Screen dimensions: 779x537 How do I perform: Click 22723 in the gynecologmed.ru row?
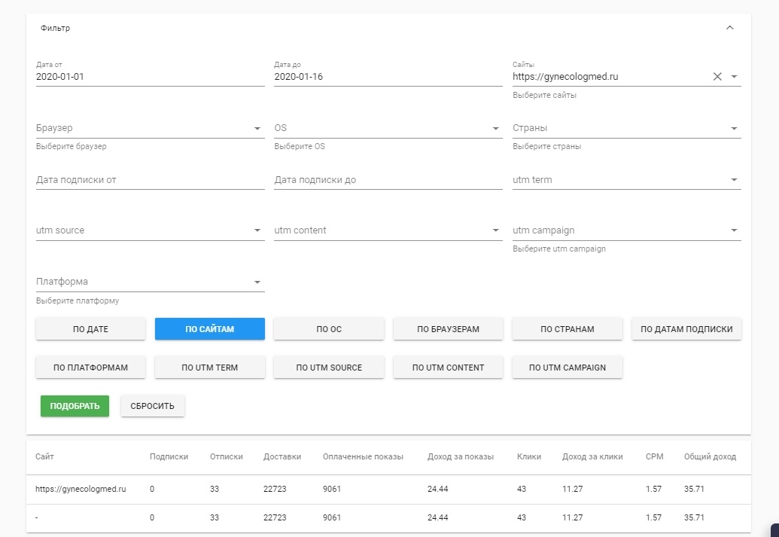[275, 489]
